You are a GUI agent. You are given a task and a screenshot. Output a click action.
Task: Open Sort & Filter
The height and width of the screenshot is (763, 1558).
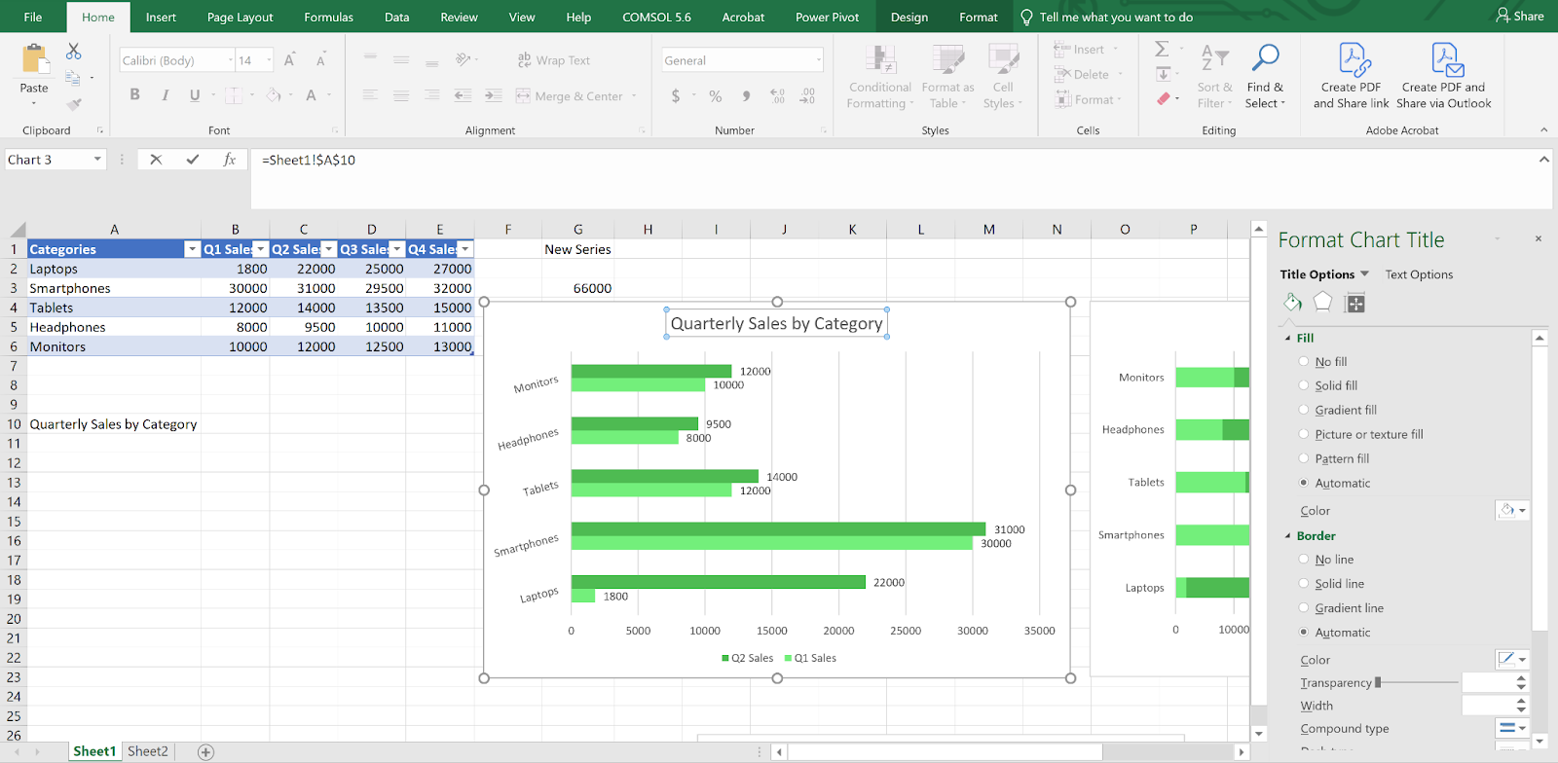1214,76
